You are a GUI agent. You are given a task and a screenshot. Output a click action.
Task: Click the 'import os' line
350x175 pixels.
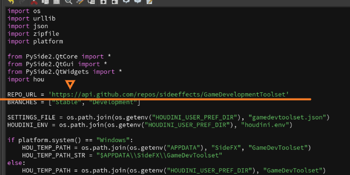click(24, 11)
